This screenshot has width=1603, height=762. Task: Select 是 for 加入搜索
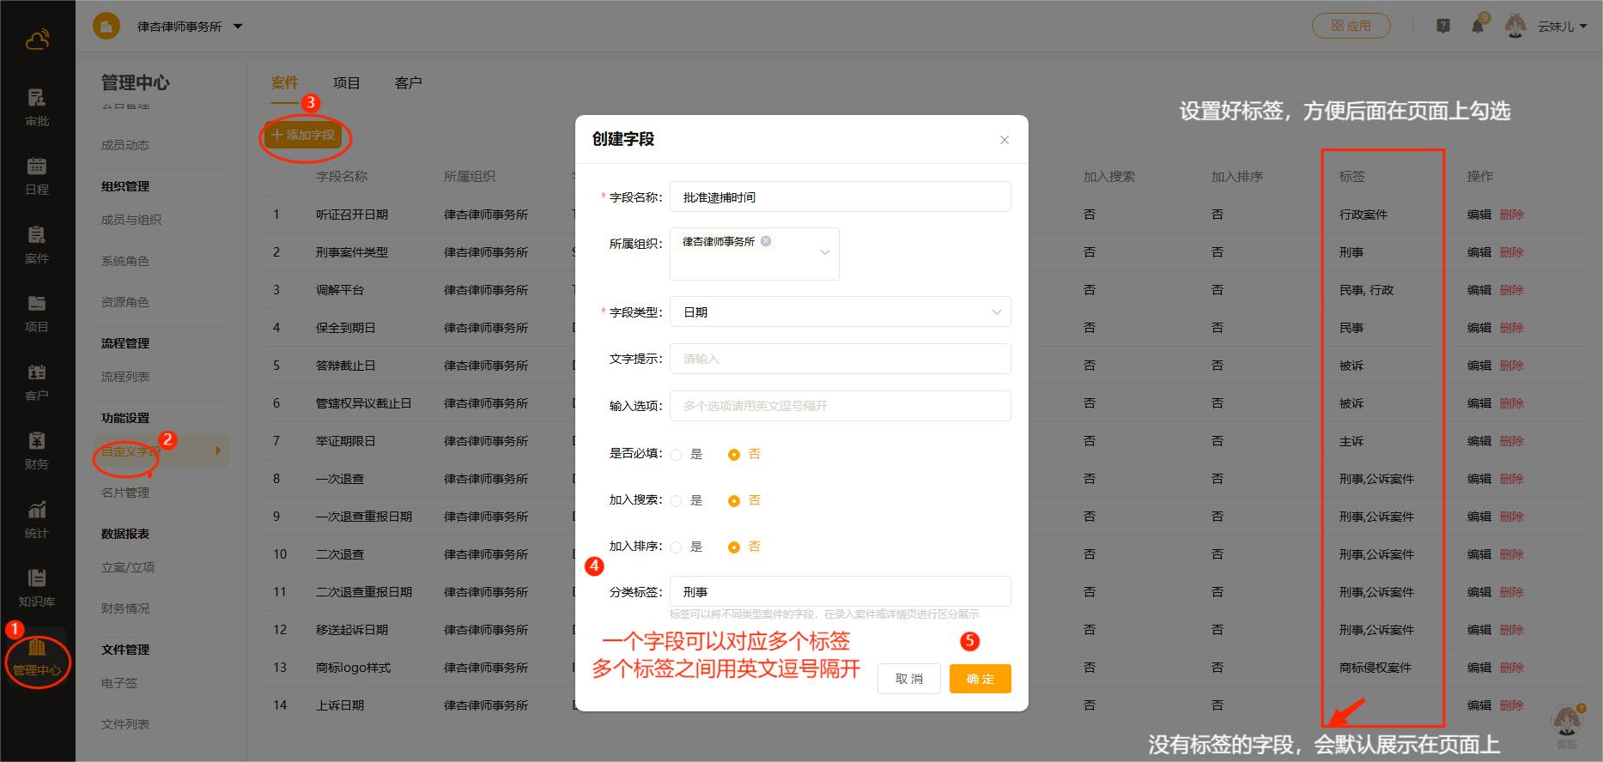[677, 501]
